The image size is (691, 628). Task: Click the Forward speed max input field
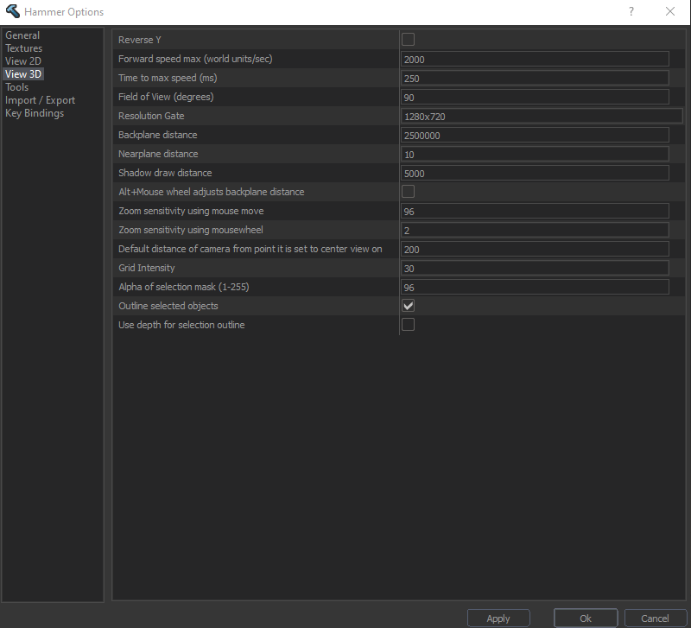[534, 58]
